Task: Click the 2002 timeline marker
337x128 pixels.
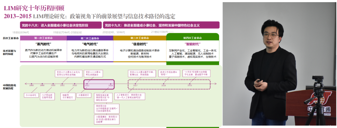Action: coord(62,84)
